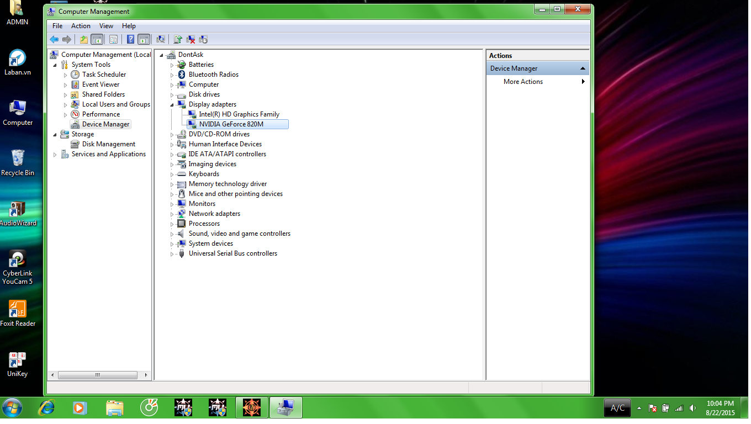Click the Sound, video and game controllers speaker icon
The image size is (751, 424).
(181, 234)
